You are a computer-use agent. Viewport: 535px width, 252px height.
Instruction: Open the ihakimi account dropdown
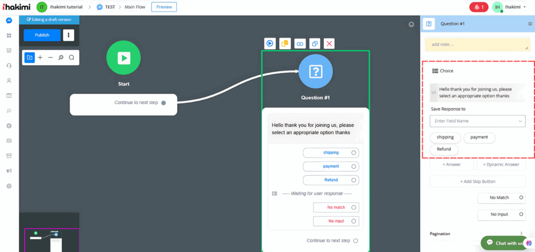(x=510, y=7)
